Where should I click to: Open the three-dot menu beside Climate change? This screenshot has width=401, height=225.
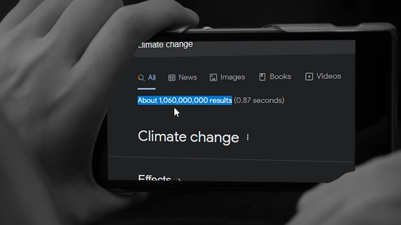pos(248,137)
